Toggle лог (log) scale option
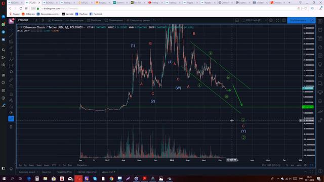This screenshot has height=182, width=324. 292,165
